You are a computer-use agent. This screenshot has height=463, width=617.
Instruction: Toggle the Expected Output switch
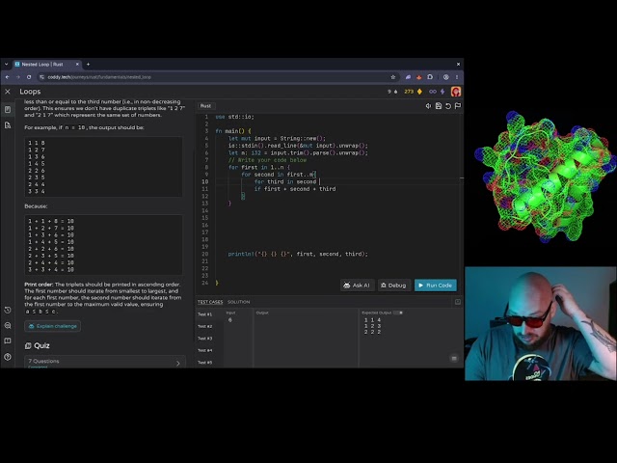398,313
